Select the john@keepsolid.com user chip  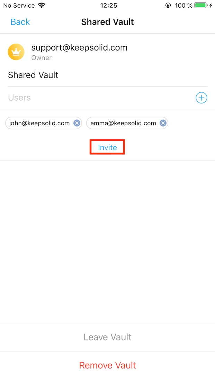[x=44, y=123]
